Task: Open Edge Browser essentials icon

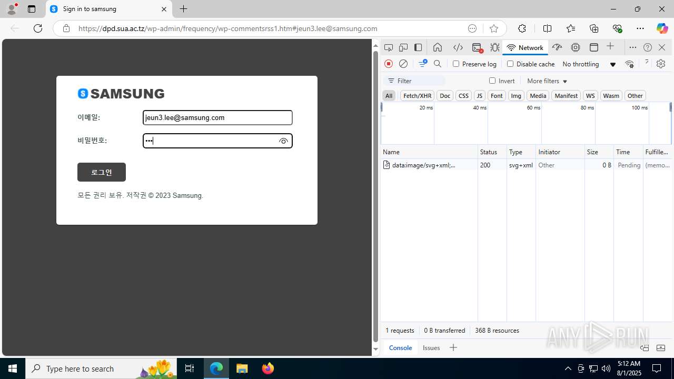Action: coord(617,28)
